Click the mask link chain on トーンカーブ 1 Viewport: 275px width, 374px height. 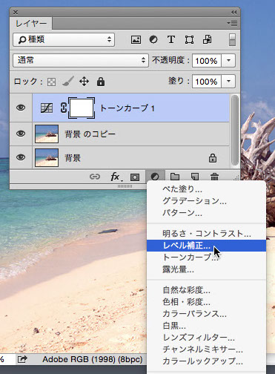point(64,108)
